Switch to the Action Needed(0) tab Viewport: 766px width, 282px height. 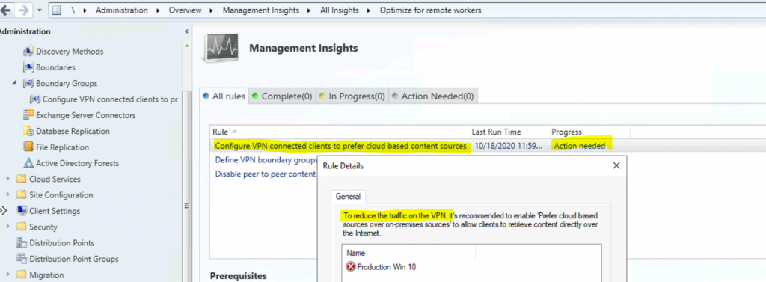(x=433, y=96)
